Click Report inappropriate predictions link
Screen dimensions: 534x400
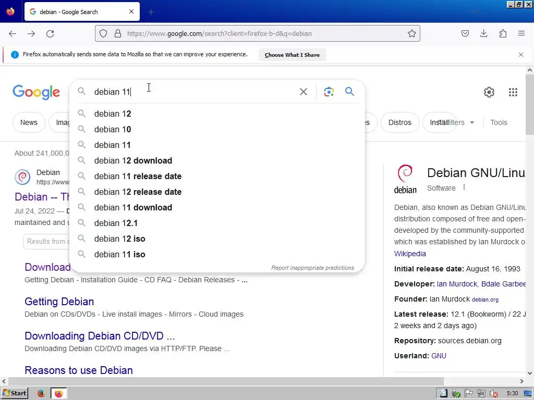(313, 268)
